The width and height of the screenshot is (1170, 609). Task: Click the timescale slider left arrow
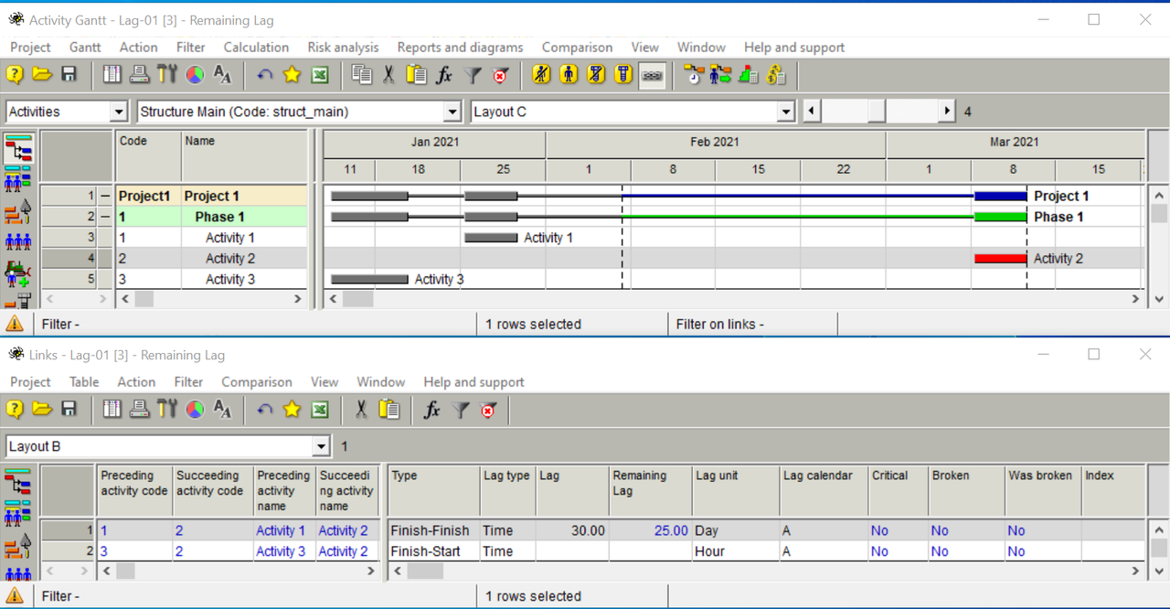811,112
